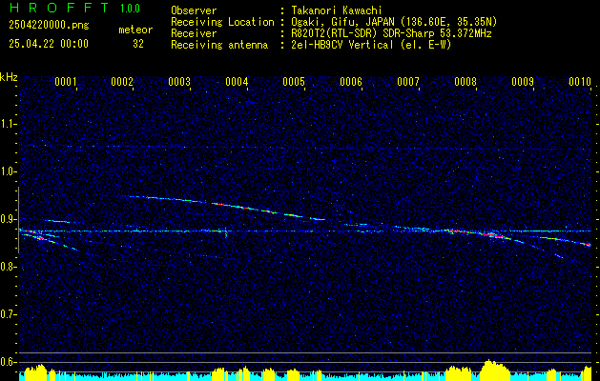Click time marker 0010
This screenshot has height=381, width=600.
click(580, 82)
